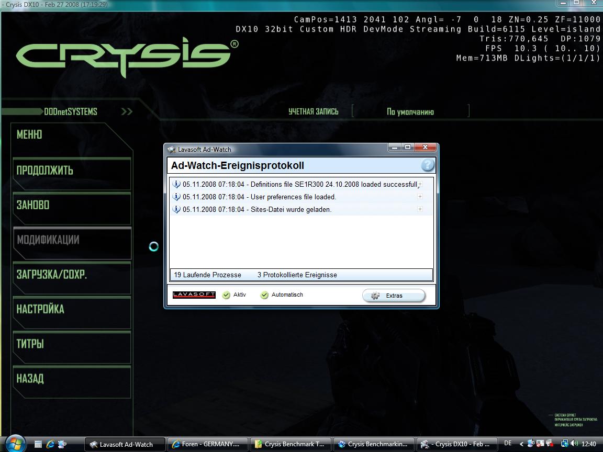Screen dimensions: 603x452
Task: Expand the Definitions file log entry
Action: click(x=420, y=184)
